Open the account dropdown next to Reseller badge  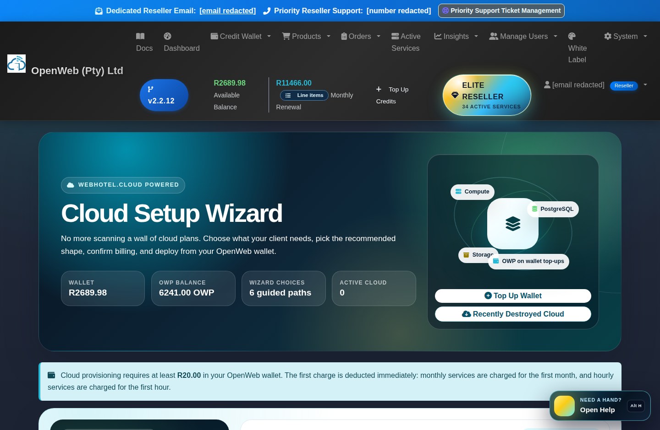pos(645,85)
